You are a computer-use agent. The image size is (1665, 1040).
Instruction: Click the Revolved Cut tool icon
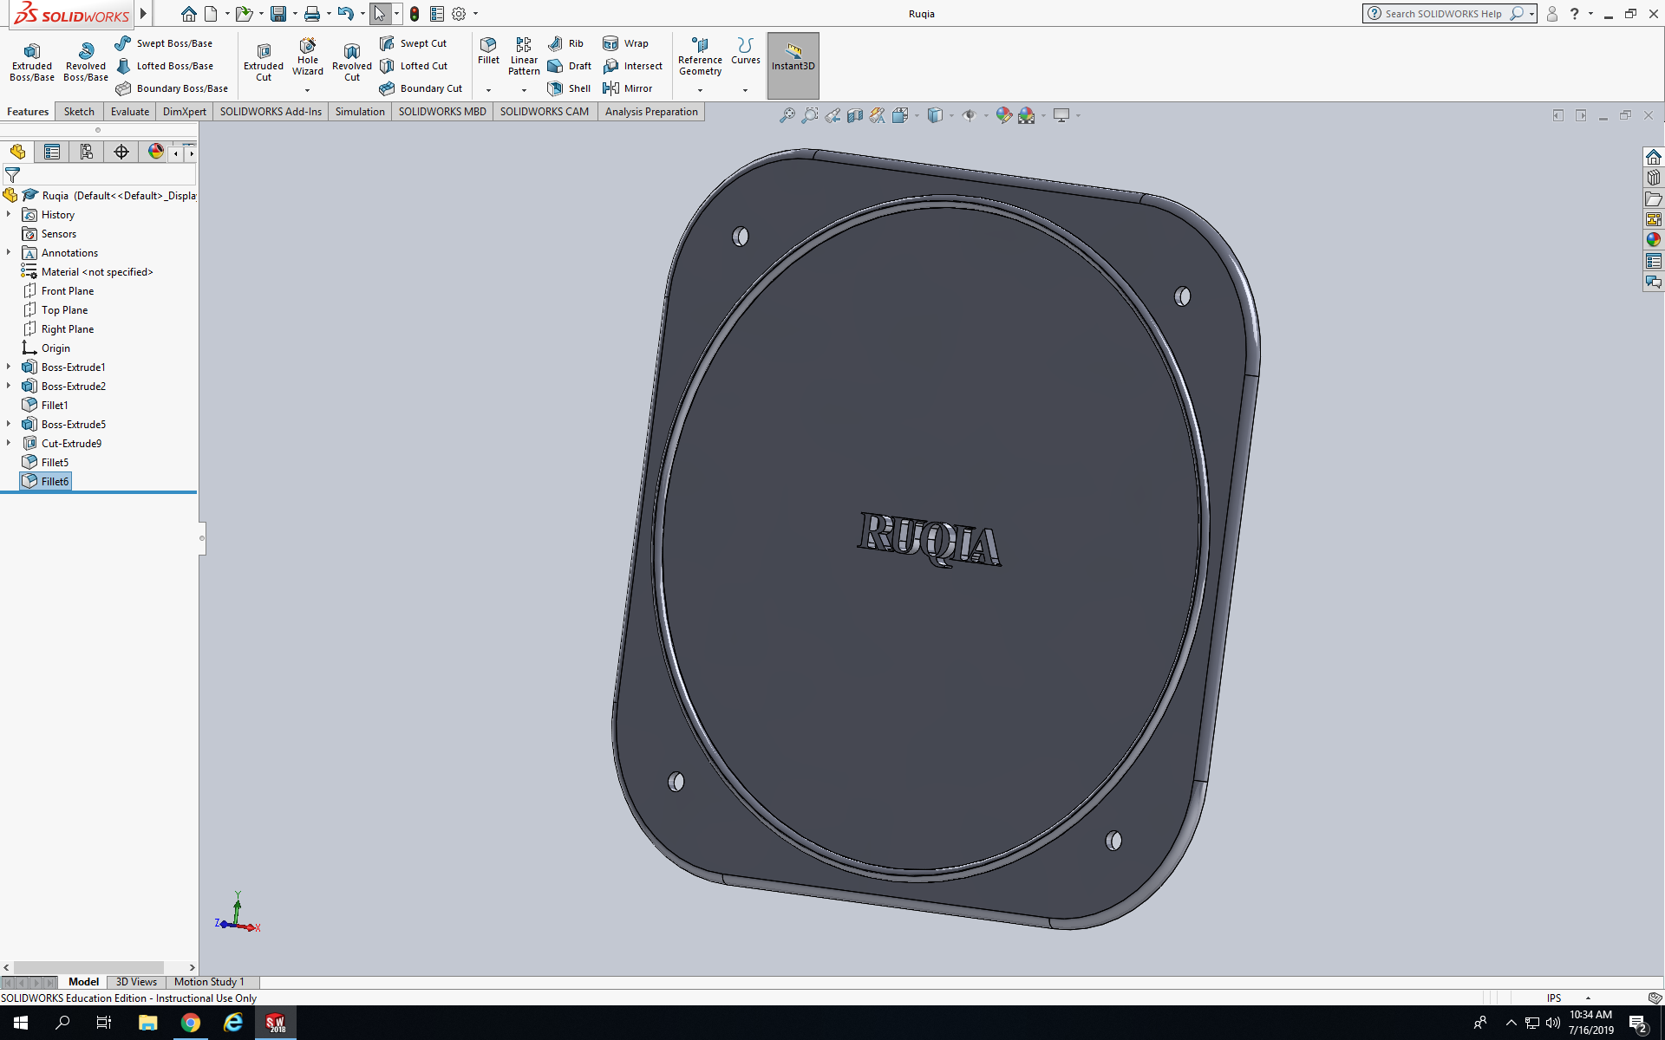351,52
